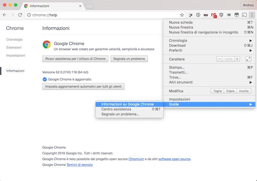The width and height of the screenshot is (257, 181).
Task: Open the Gmail checker extension icon
Action: point(214,15)
